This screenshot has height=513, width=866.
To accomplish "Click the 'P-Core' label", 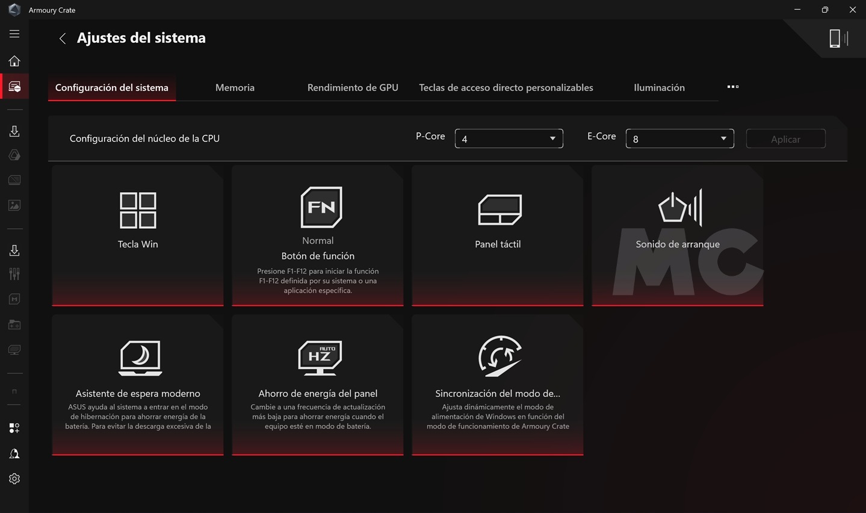I will 430,136.
